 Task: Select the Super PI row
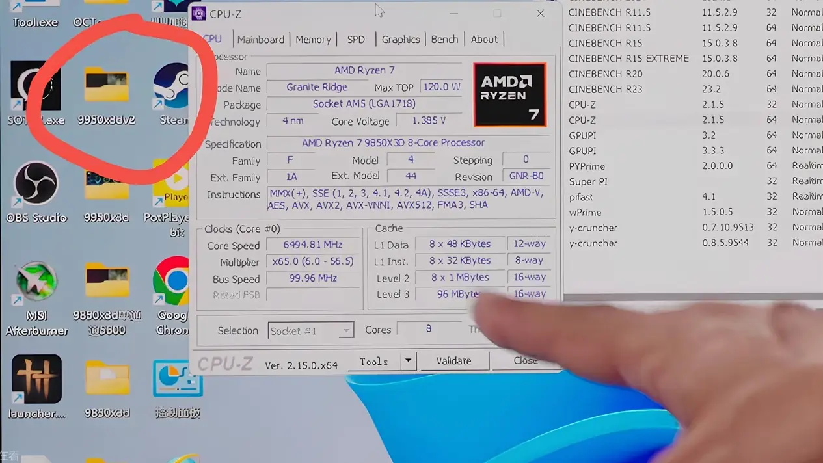[694, 181]
